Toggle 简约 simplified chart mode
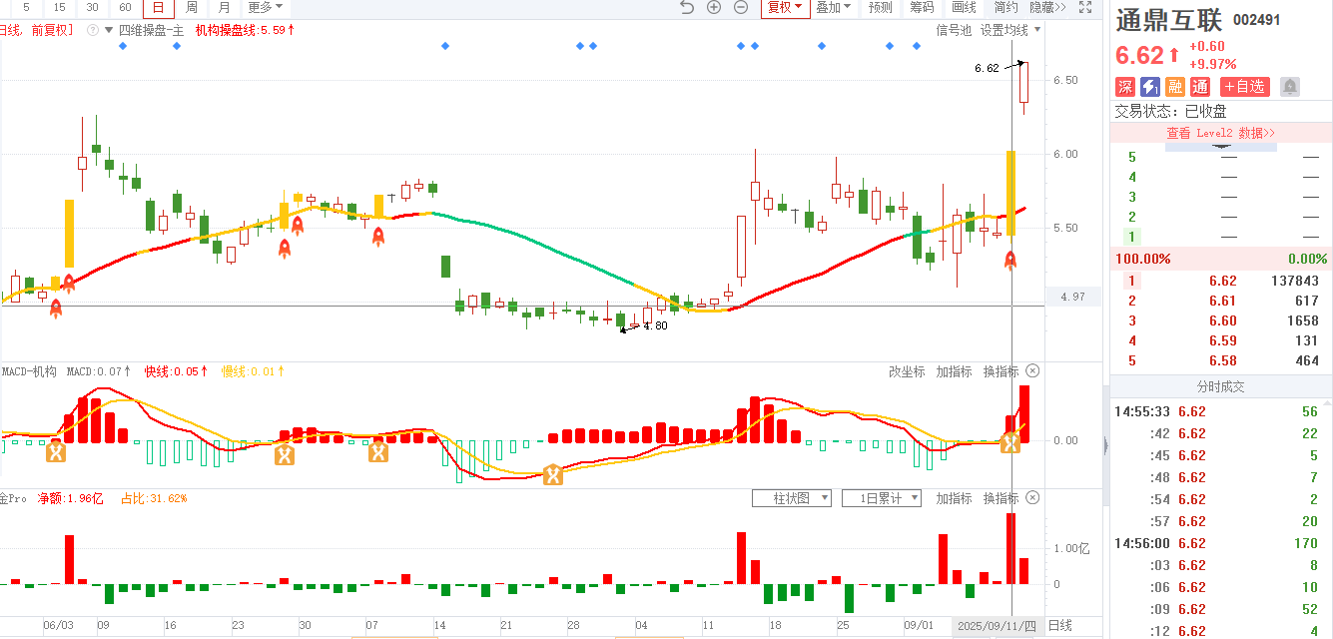 pos(1006,7)
